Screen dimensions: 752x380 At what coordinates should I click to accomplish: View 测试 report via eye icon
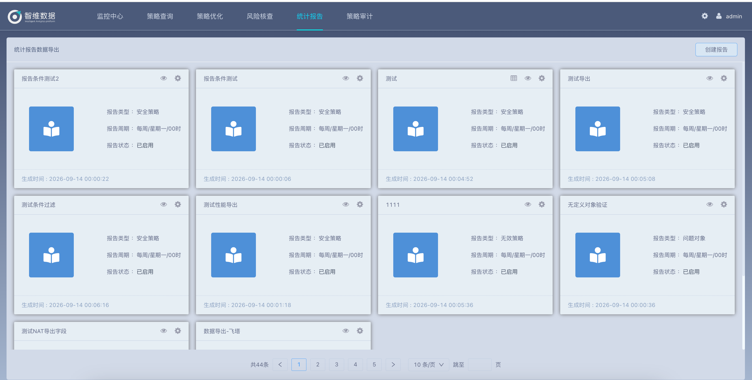[528, 78]
